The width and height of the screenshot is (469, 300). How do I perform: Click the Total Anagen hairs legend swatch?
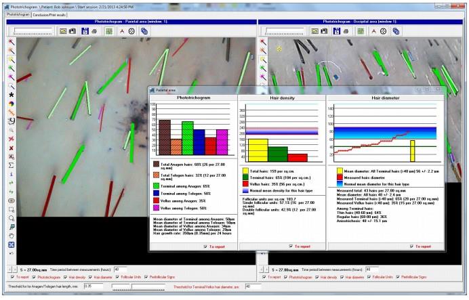click(156, 164)
